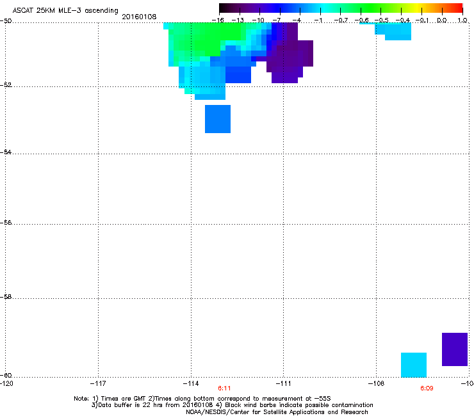Screen dimensions: 474x416
Task: Click the red 6:09 time stamp
Action: click(x=427, y=388)
